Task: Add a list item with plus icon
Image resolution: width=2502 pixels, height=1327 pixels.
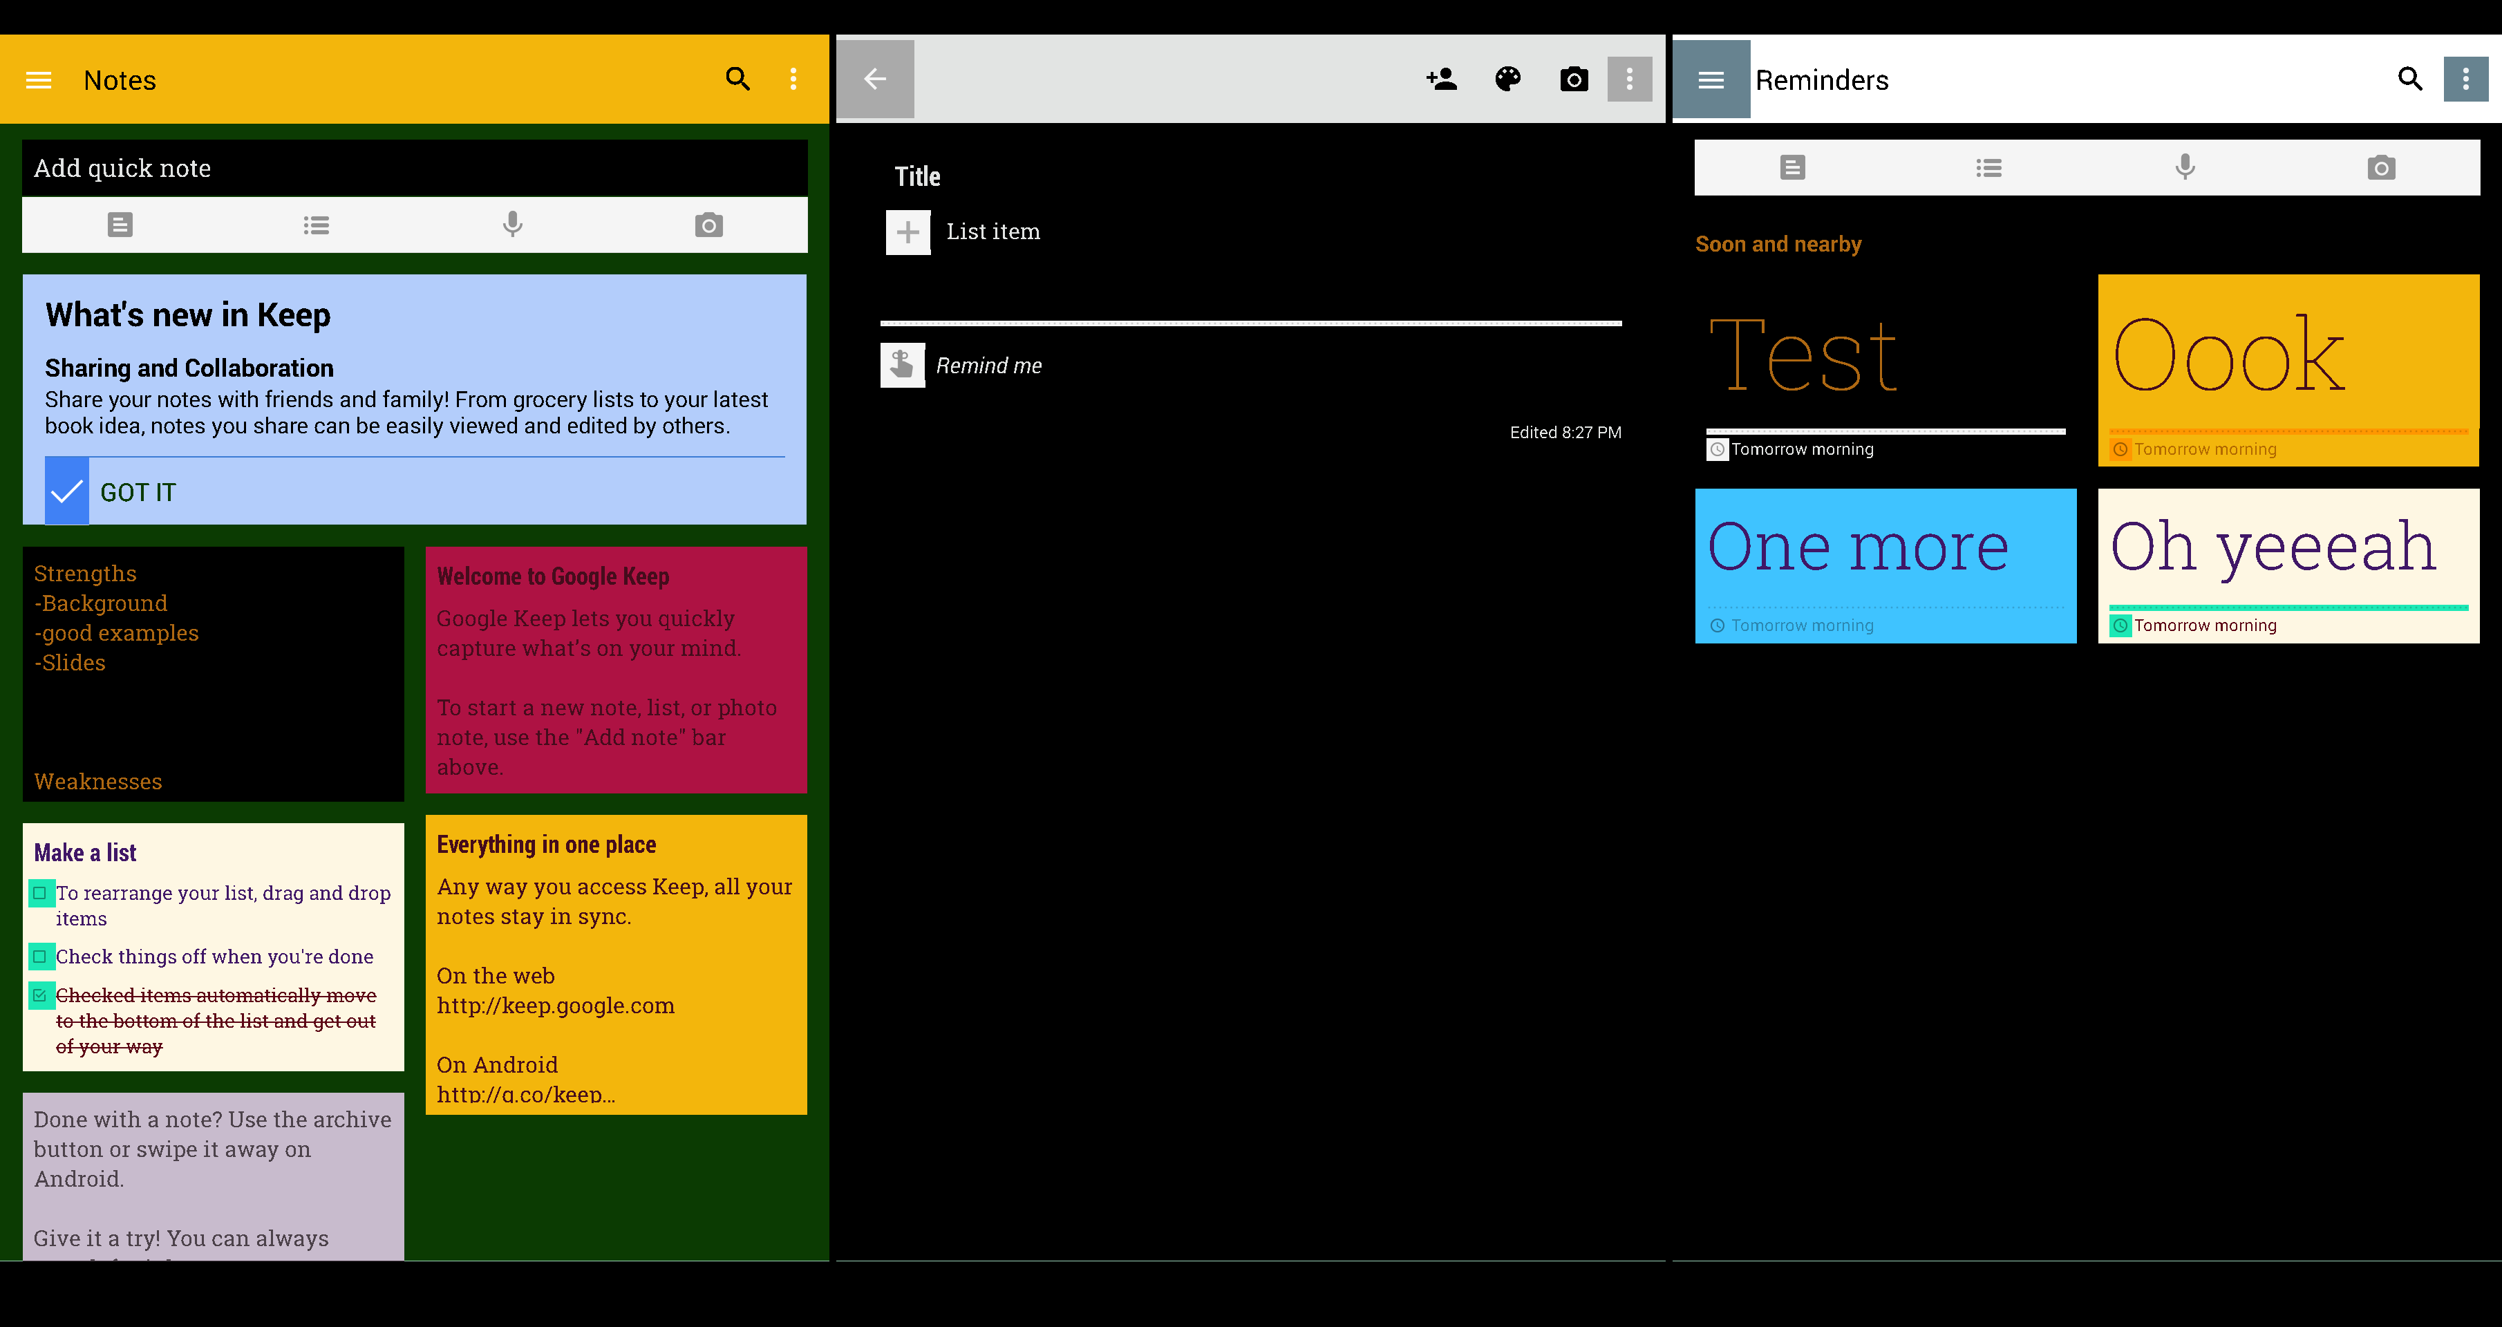Action: tap(908, 232)
